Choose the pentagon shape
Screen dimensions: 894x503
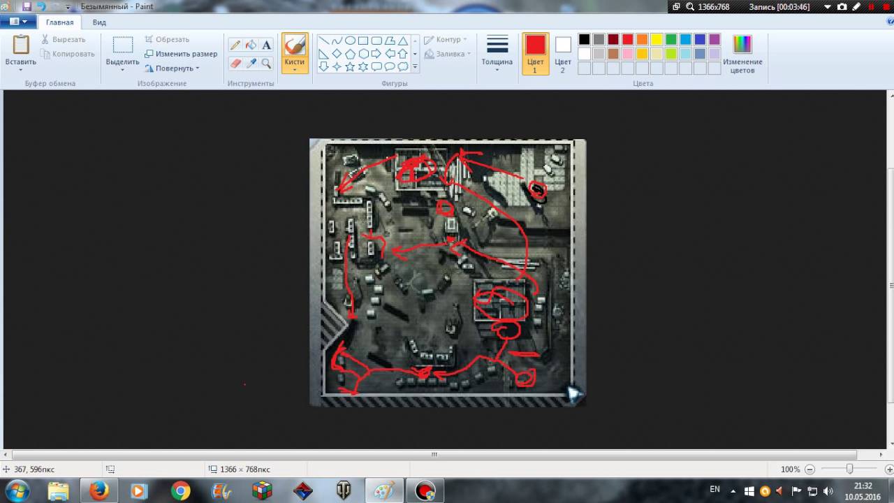coord(351,54)
